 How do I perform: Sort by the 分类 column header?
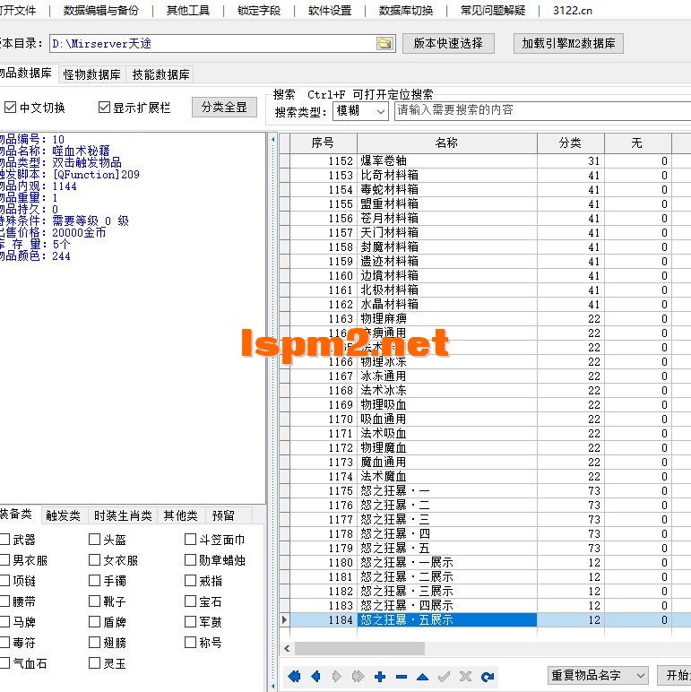pyautogui.click(x=570, y=143)
